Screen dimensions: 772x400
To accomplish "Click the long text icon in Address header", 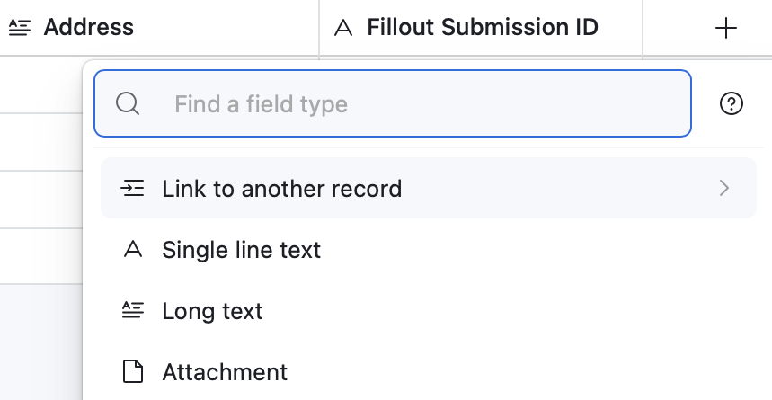I will point(18,28).
